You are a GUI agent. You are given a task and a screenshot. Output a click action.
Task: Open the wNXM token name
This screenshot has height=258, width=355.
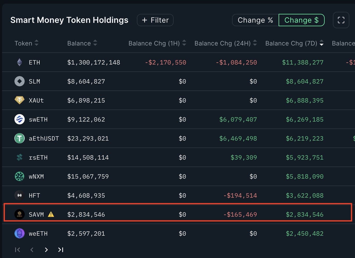pyautogui.click(x=36, y=177)
